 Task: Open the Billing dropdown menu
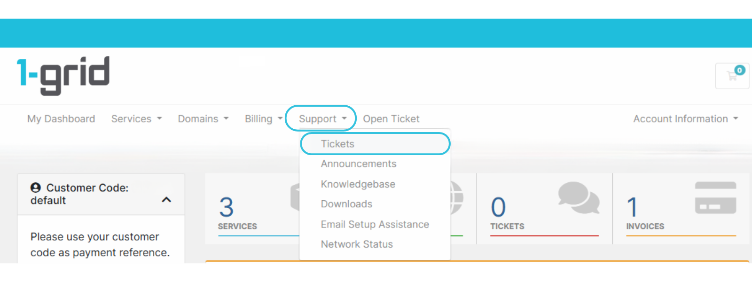[263, 119]
